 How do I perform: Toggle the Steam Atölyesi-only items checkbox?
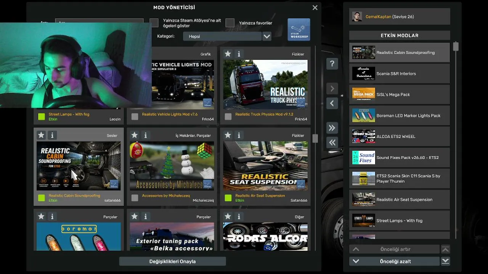[x=154, y=23]
